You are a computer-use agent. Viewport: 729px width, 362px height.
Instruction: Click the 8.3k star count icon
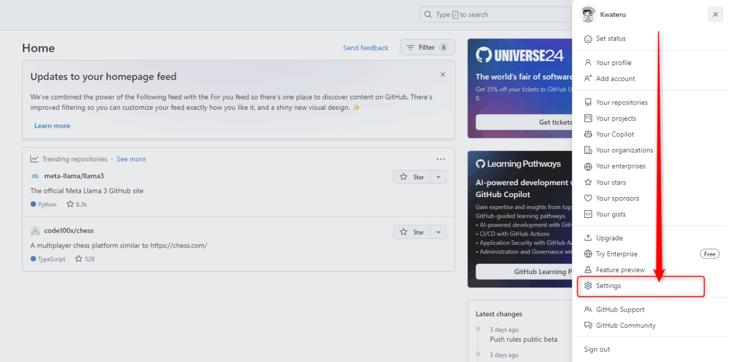coord(70,204)
